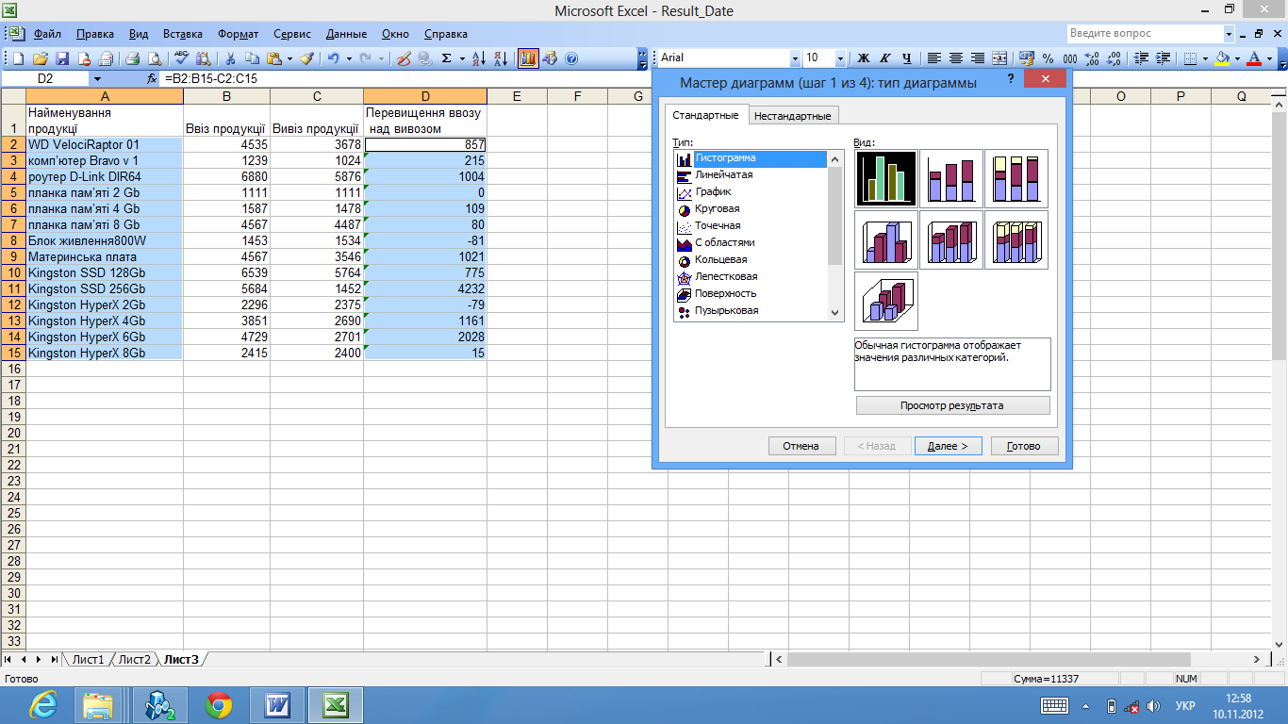Open the Формат menu
1288x724 pixels.
[239, 34]
